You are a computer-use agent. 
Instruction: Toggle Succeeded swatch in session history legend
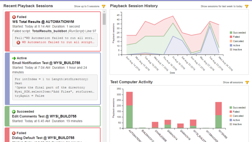pyautogui.click(x=231, y=33)
